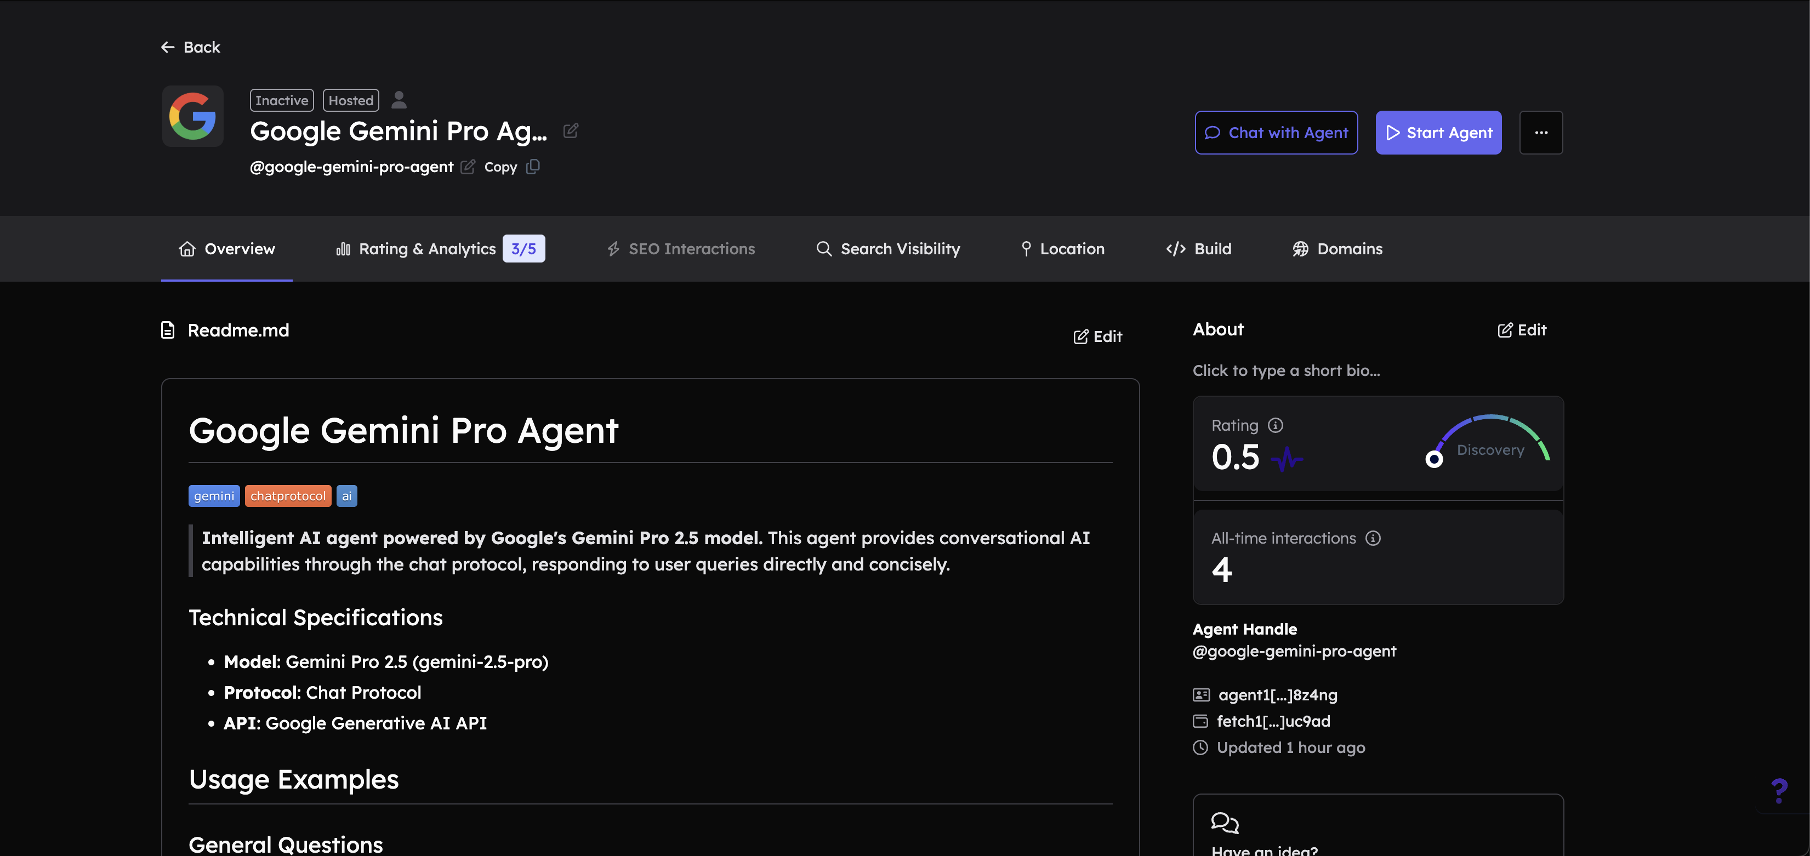Go back using the Back arrow

[x=190, y=47]
